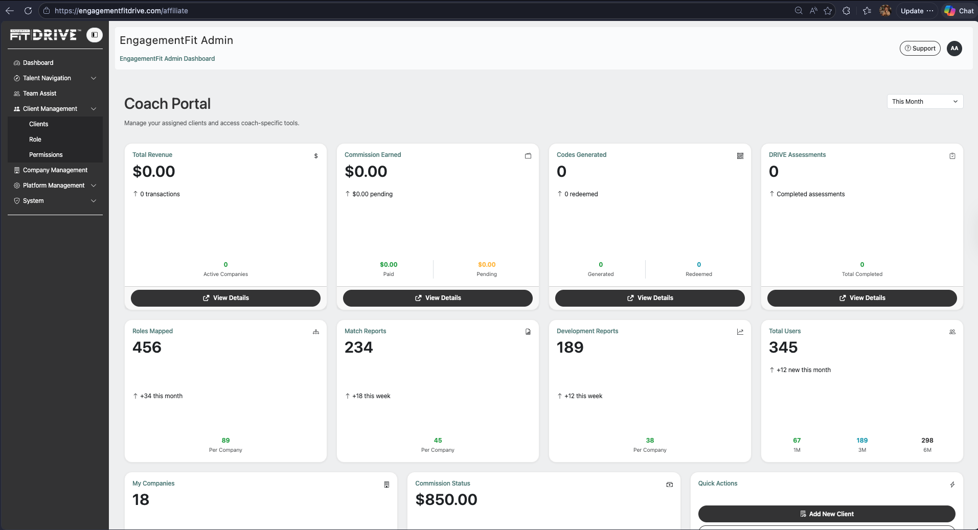Click the cash icon on Commission Status card
The height and width of the screenshot is (530, 978).
point(670,485)
